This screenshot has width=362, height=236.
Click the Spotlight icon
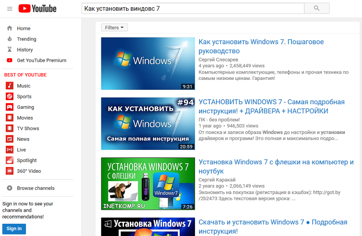(10, 160)
